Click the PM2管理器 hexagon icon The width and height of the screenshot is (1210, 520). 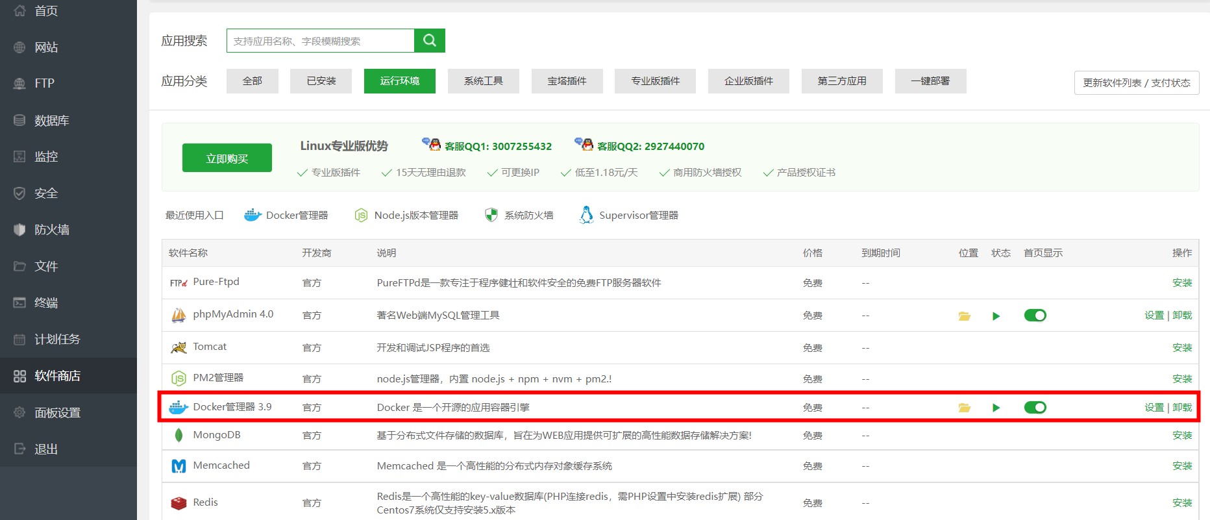tap(179, 378)
